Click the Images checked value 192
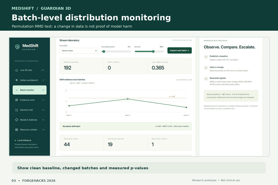This screenshot has height=185, width=278. click(x=67, y=68)
